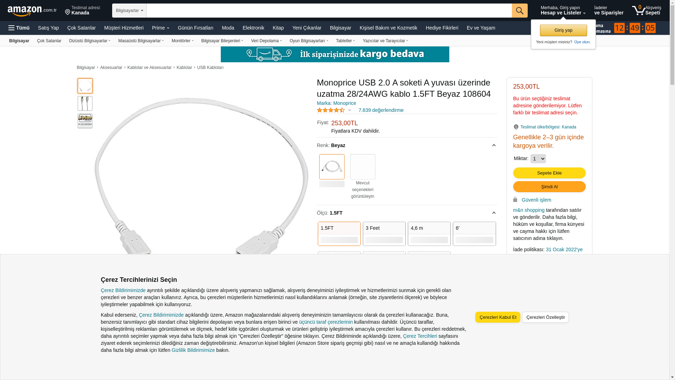The height and width of the screenshot is (380, 675).
Task: Collapse the Renk color section
Action: click(x=494, y=145)
